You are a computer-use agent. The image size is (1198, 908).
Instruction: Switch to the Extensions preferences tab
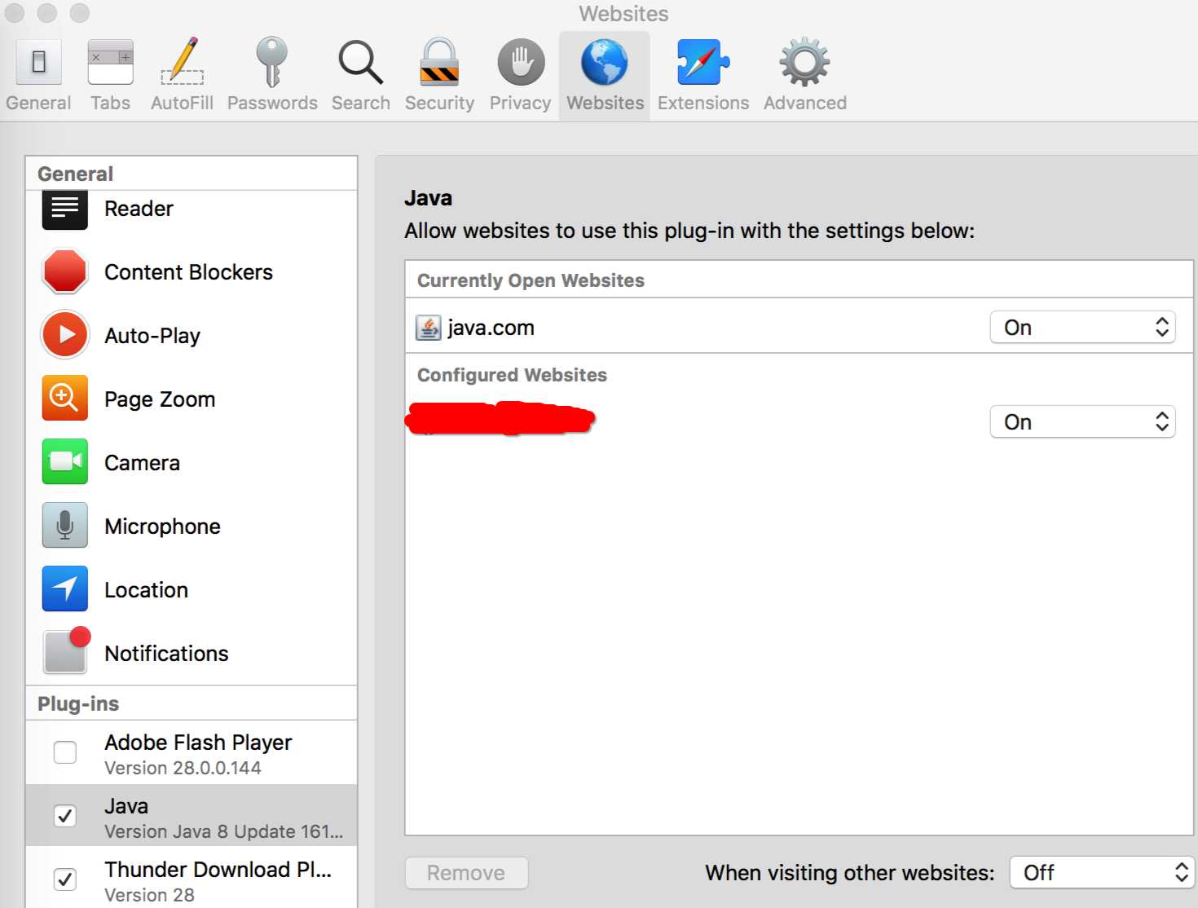pyautogui.click(x=703, y=75)
